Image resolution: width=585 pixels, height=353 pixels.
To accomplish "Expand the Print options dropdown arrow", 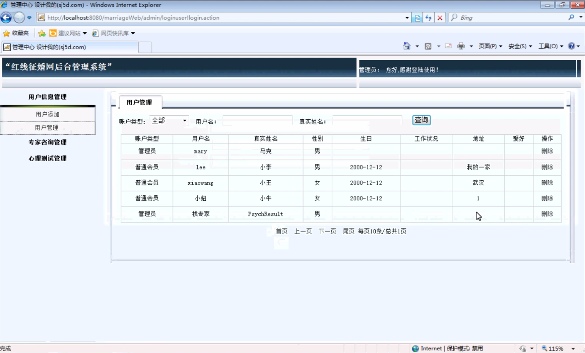I will tap(471, 46).
